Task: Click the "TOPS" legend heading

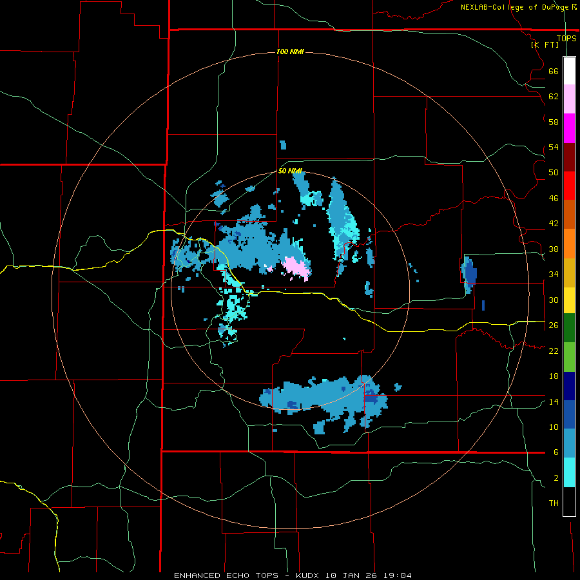Action: tap(566, 38)
